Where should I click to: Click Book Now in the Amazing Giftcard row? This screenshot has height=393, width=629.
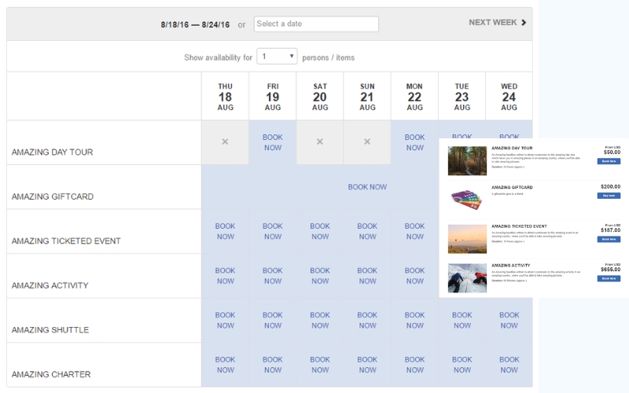pyautogui.click(x=367, y=187)
